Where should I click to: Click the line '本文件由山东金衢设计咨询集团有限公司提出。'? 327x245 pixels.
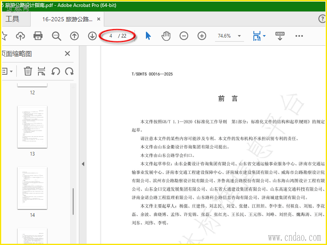(x=185, y=147)
